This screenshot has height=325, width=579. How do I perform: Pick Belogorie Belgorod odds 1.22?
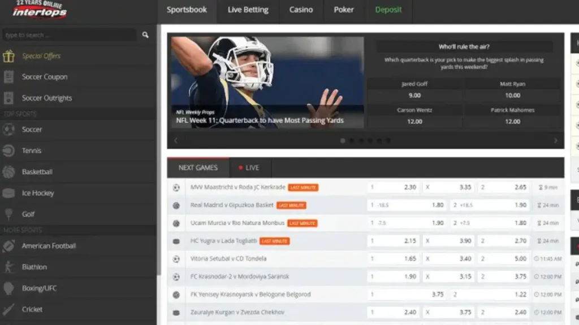pyautogui.click(x=490, y=295)
